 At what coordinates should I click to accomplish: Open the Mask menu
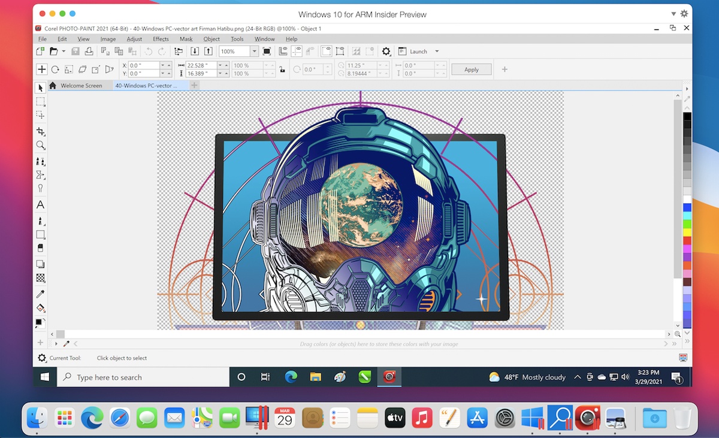(x=186, y=39)
